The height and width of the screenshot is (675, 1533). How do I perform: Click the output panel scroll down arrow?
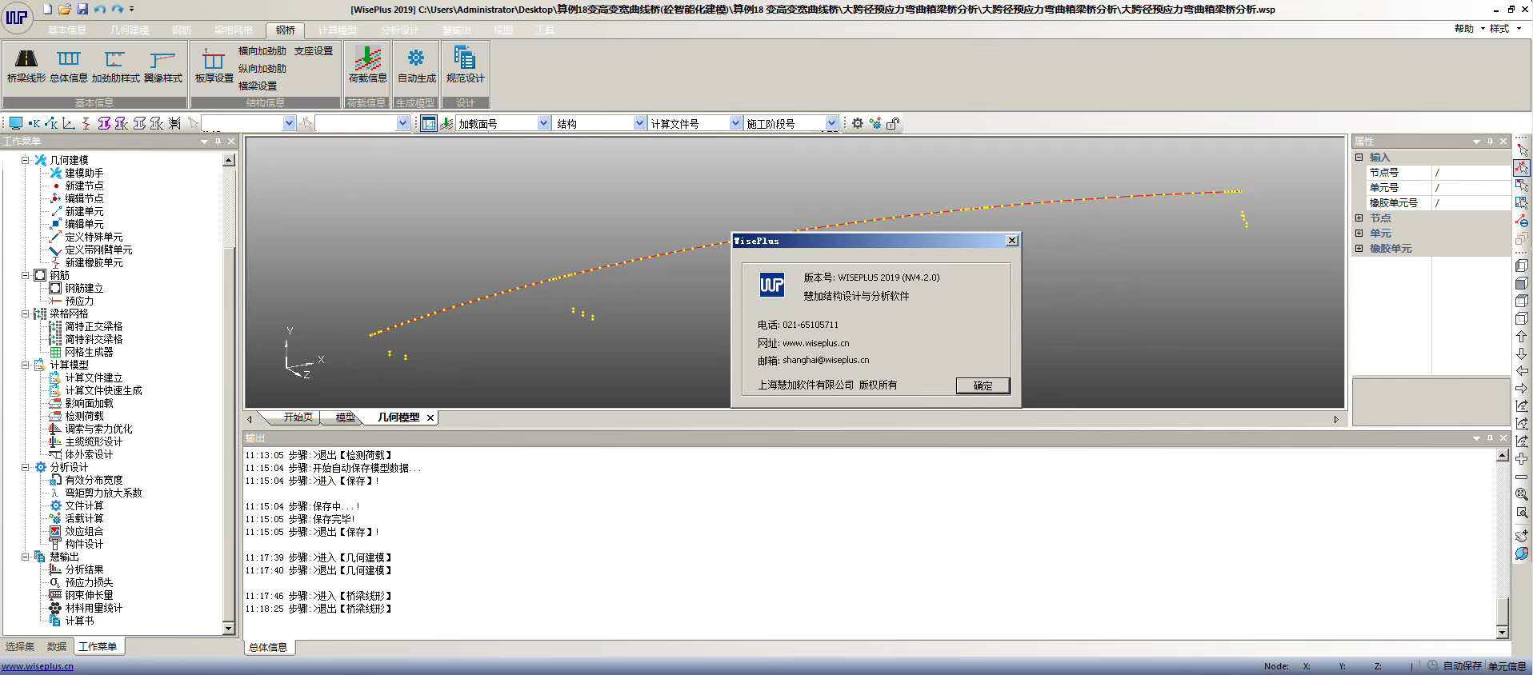point(1502,632)
